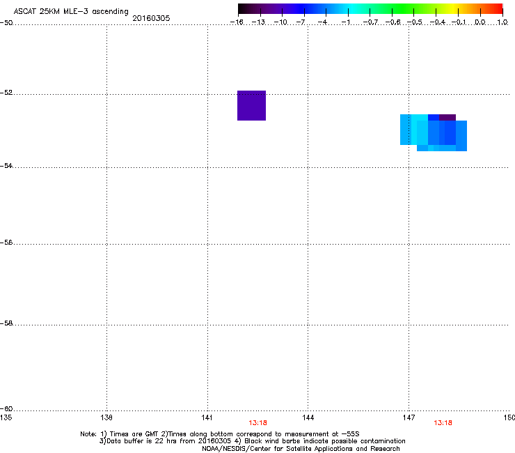Viewport: 515px width, 453px height.
Task: Select the date label 20160305 under the title
Action: pos(151,18)
